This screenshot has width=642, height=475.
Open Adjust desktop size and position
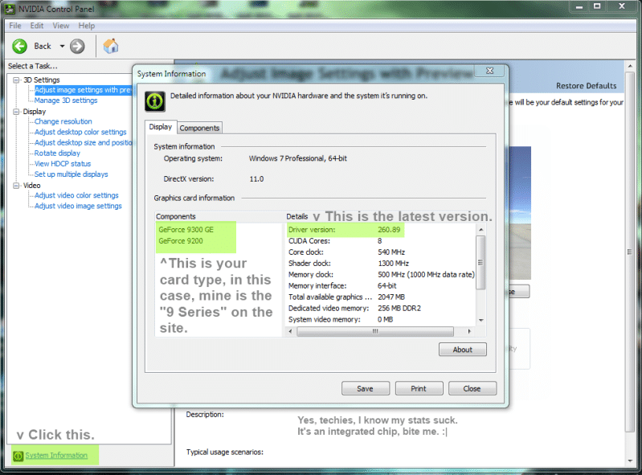83,142
